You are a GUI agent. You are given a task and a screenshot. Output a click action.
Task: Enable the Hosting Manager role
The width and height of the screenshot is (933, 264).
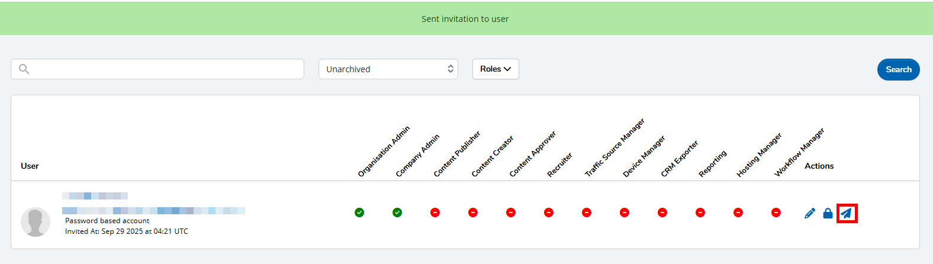tap(738, 213)
